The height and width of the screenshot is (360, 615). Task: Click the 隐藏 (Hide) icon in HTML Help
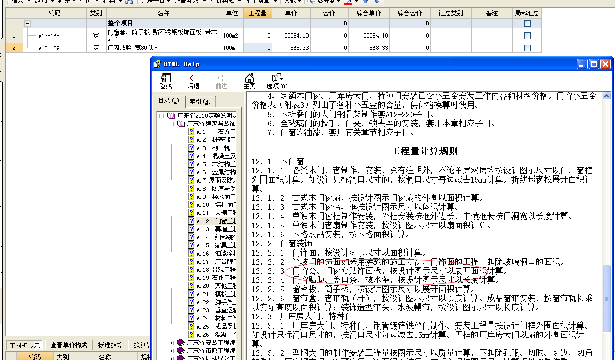[x=166, y=78]
